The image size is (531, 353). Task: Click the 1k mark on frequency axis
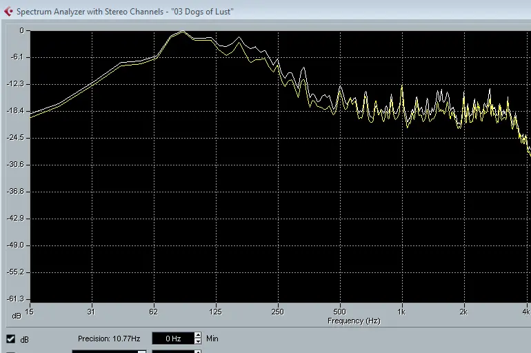(x=401, y=312)
